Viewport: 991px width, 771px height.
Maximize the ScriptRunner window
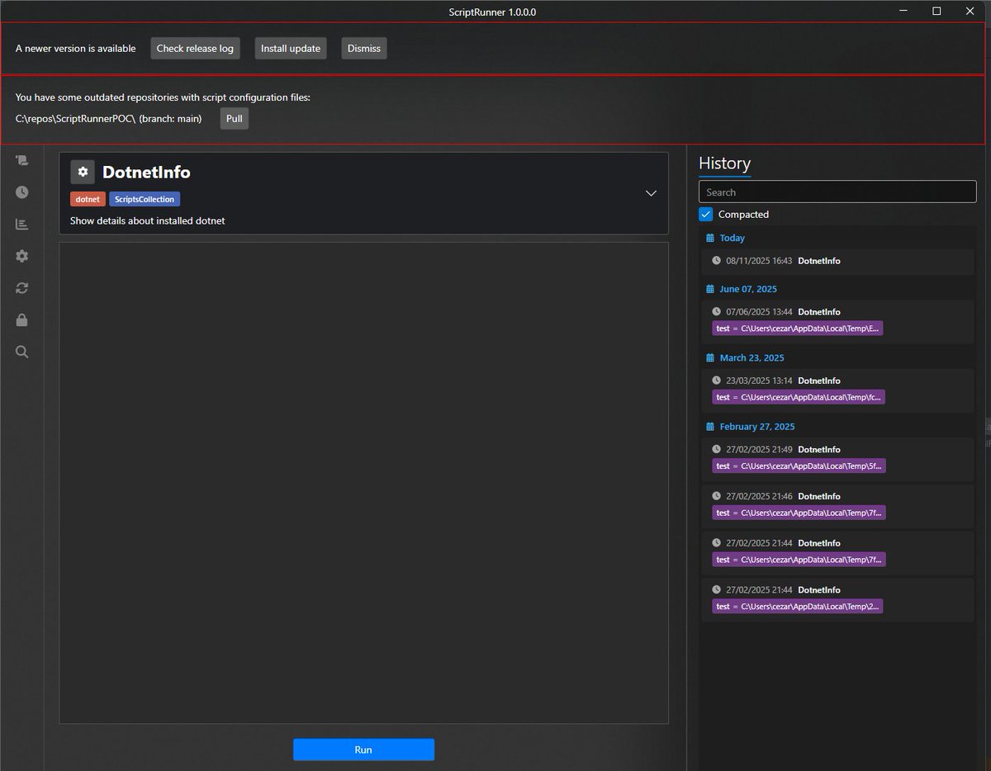click(x=936, y=12)
